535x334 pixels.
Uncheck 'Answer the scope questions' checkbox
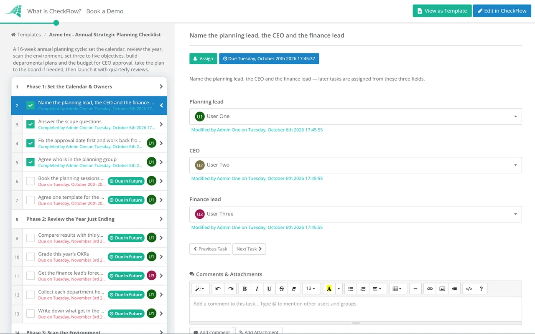click(31, 124)
